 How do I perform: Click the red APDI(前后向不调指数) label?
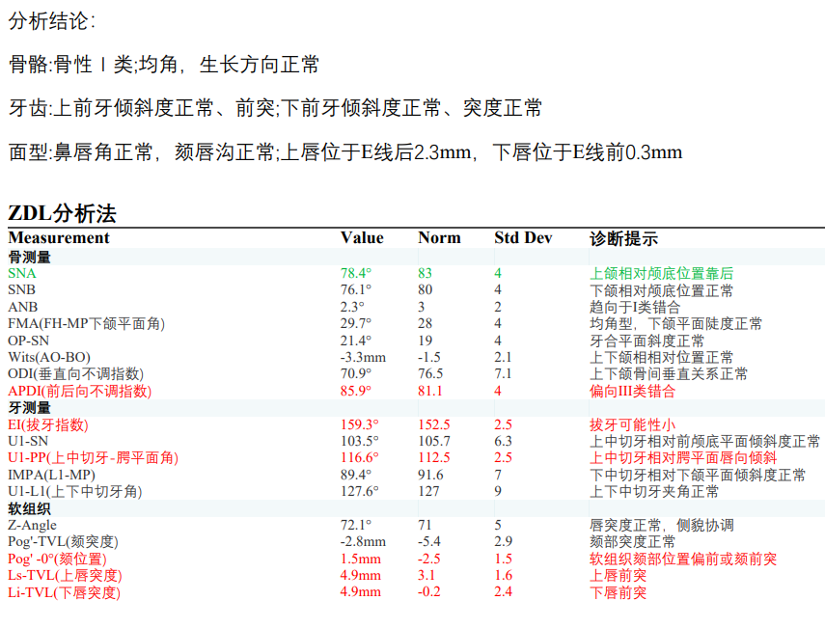79,392
